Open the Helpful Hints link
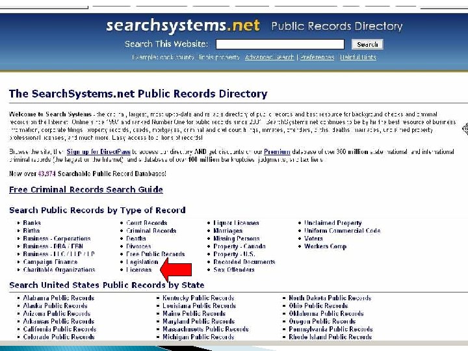Viewport: 468px width, 351px height. click(358, 57)
